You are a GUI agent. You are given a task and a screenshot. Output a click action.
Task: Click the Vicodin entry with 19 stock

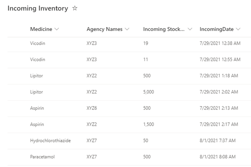(x=38, y=43)
